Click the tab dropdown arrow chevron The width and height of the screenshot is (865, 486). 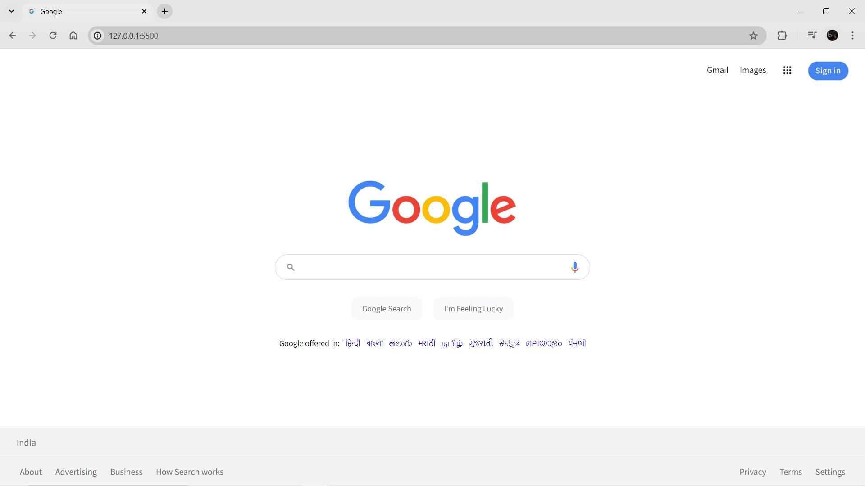(x=11, y=11)
